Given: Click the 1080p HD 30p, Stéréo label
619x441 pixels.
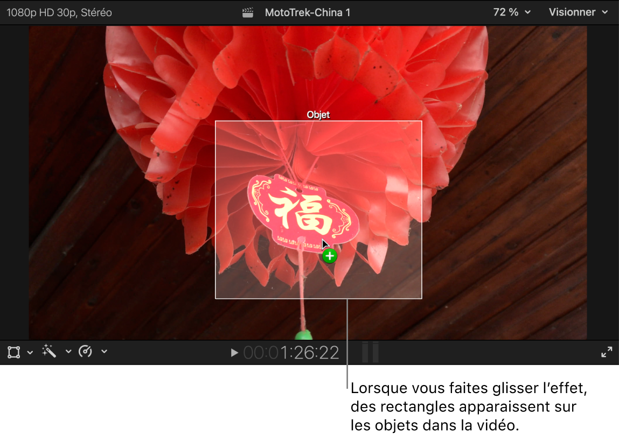Looking at the screenshot, I should click(59, 12).
